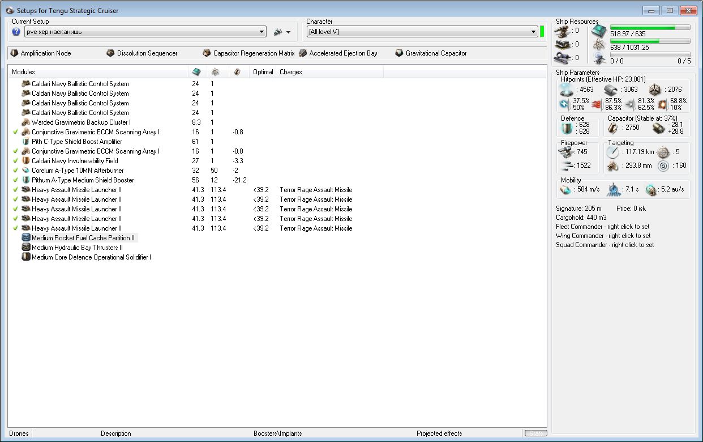703x442 pixels.
Task: Click the max locked targets icon
Action: coord(663,152)
